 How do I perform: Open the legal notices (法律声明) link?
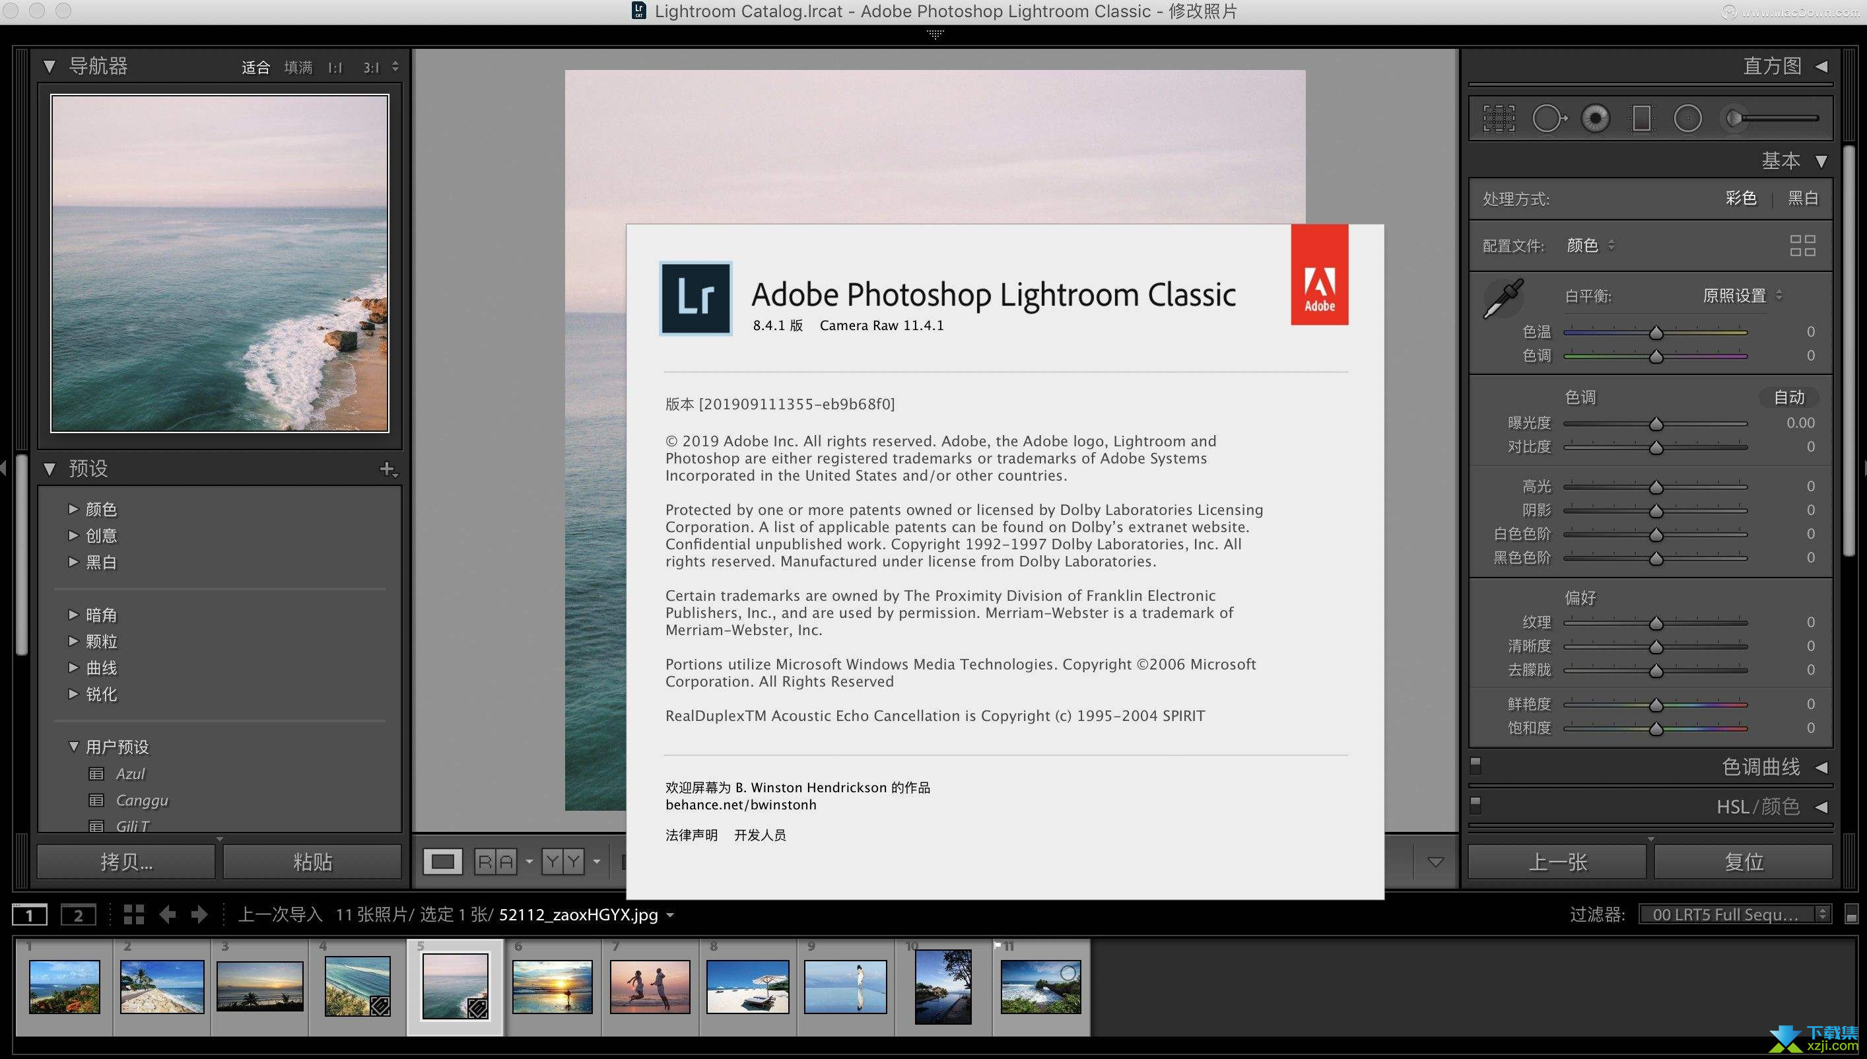691,835
